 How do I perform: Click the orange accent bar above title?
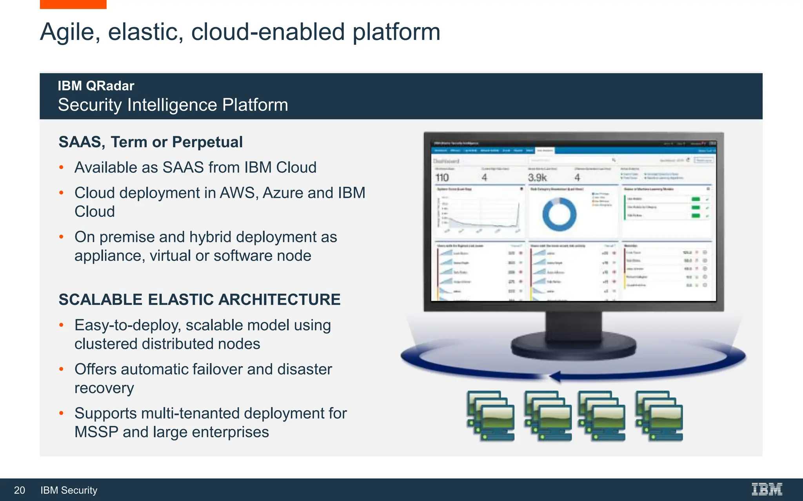point(73,4)
